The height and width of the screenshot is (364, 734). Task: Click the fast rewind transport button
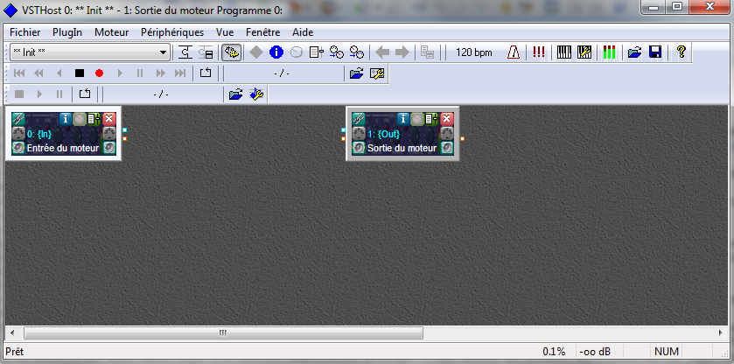38,73
